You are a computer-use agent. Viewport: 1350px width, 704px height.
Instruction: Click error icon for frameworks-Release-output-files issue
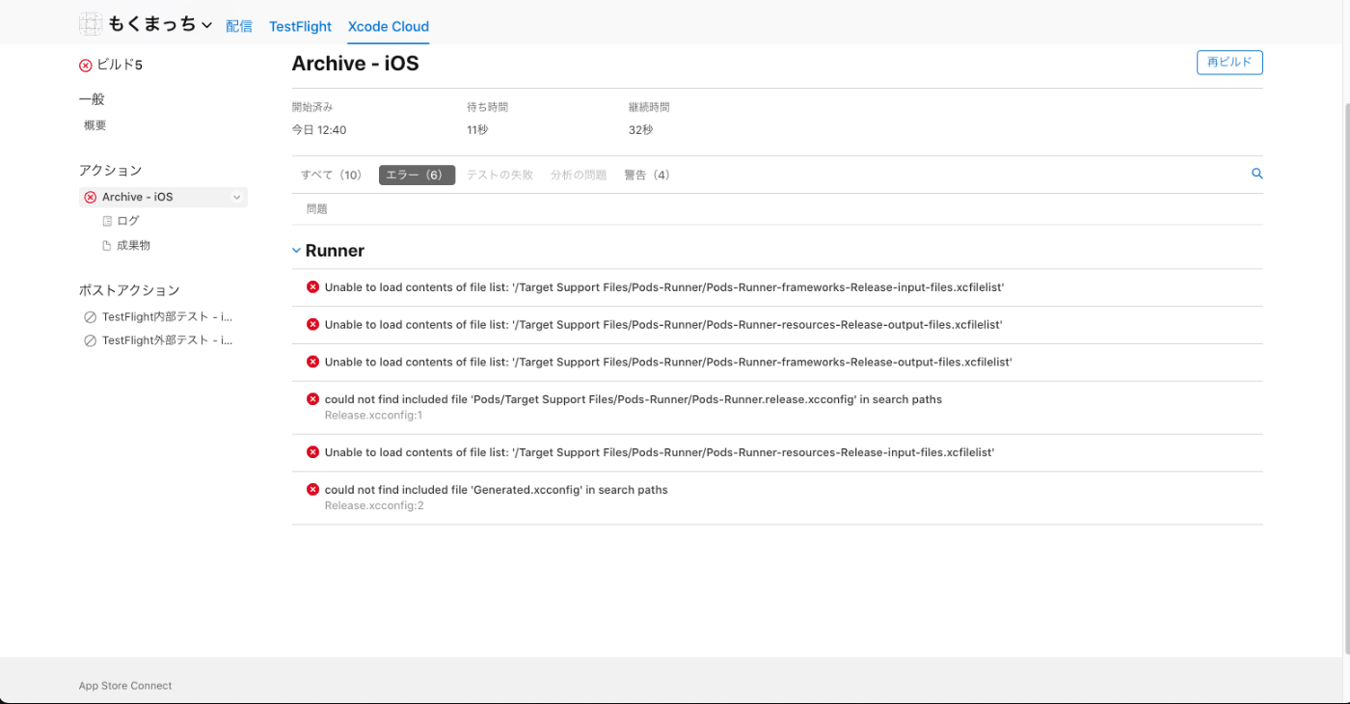pyautogui.click(x=312, y=362)
